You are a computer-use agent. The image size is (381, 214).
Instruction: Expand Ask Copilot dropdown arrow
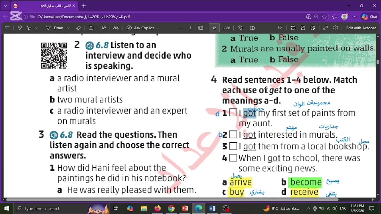pos(158,28)
